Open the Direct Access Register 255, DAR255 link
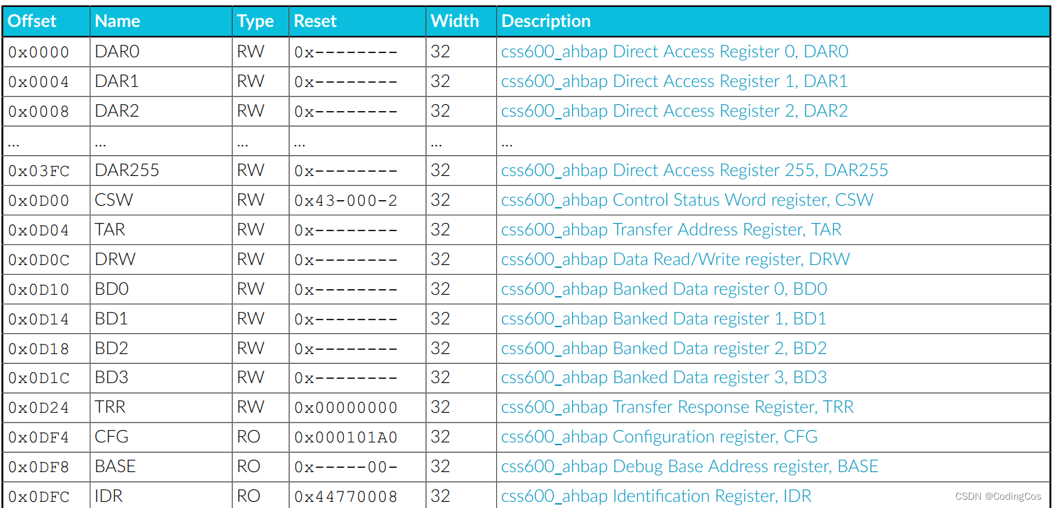 pos(694,170)
